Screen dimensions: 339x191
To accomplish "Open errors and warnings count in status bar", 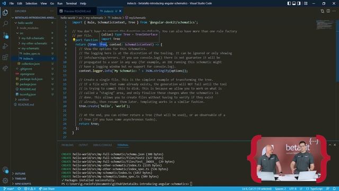I will (30, 189).
